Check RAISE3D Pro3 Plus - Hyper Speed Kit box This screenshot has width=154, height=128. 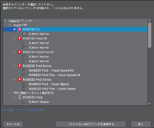tap(24, 75)
